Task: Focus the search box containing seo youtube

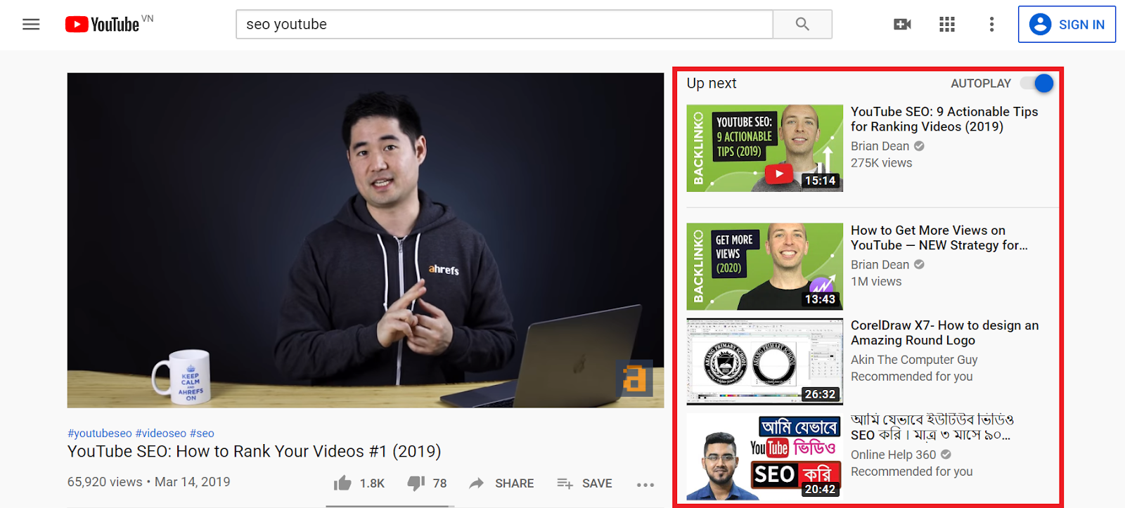Action: (504, 24)
